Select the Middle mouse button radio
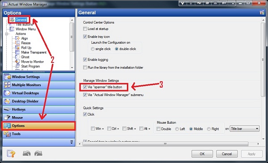The image size is (268, 163). click(191, 129)
